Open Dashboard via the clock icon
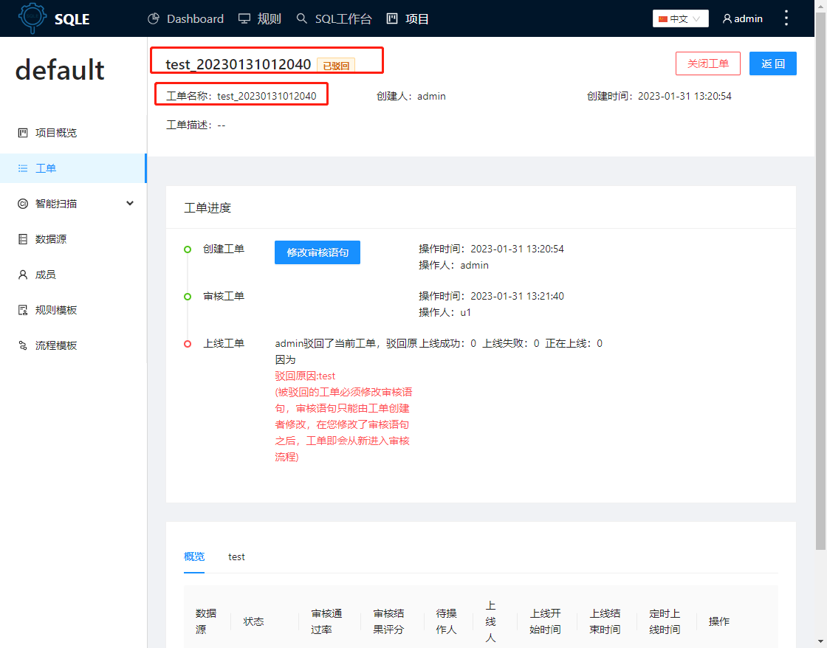The image size is (827, 648). (x=154, y=18)
